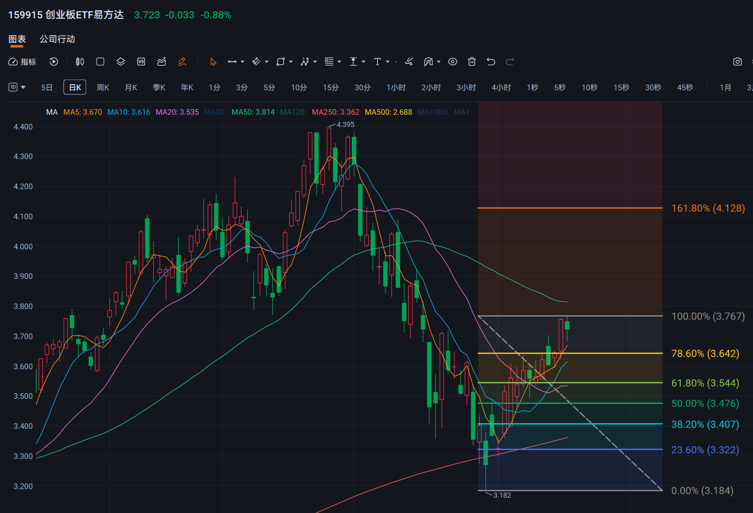Expand the line tool dropdown arrow
Screen dimensions: 753x513
point(242,62)
